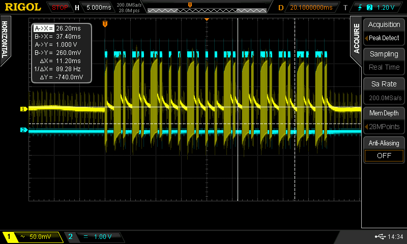Select the ACQUIRE menu tab
407x244 pixels.
point(356,38)
